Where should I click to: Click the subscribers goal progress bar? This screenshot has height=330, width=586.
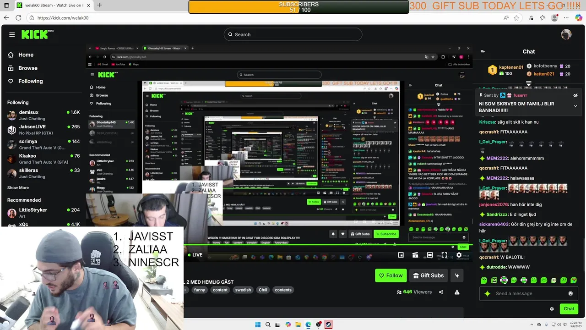point(298,7)
